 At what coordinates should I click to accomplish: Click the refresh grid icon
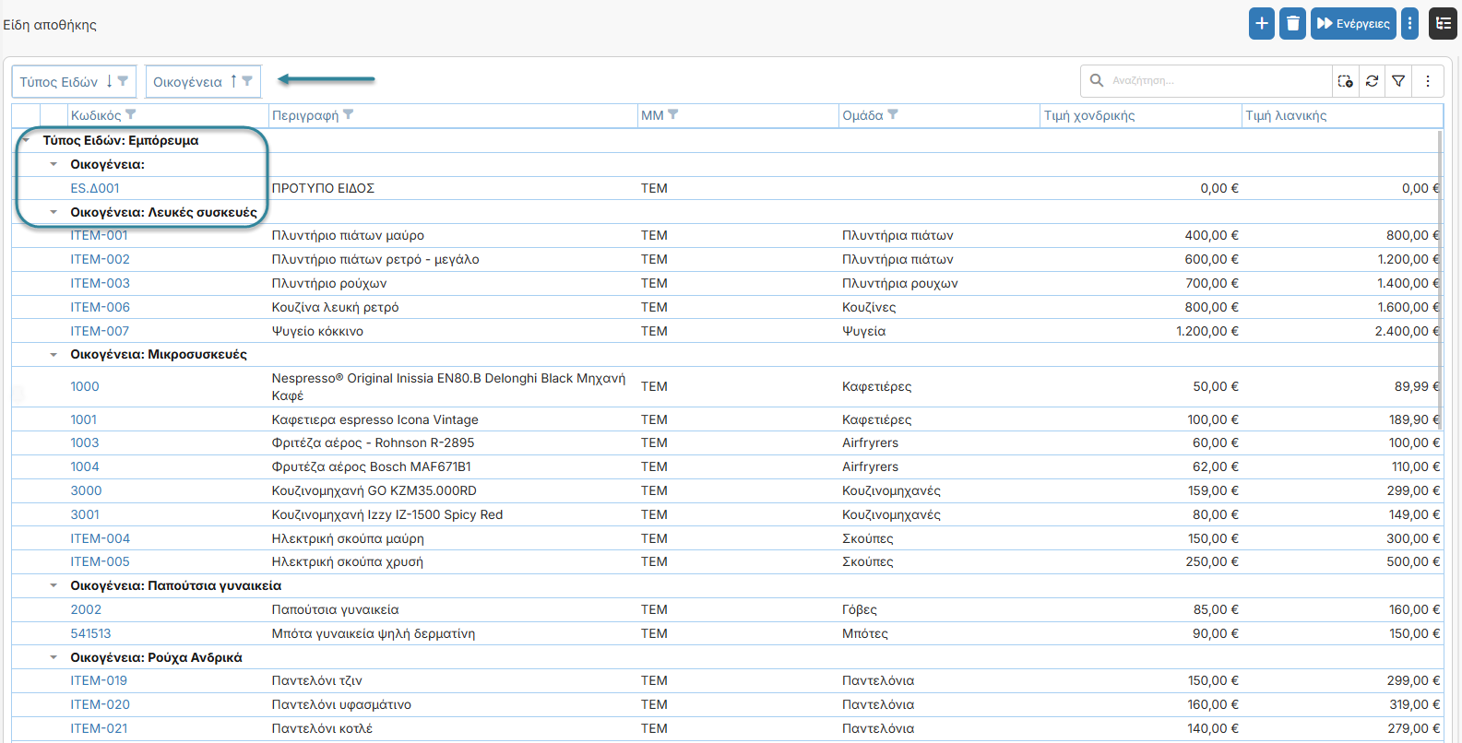click(x=1373, y=81)
